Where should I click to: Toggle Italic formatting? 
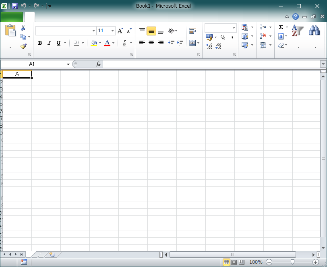(x=49, y=43)
